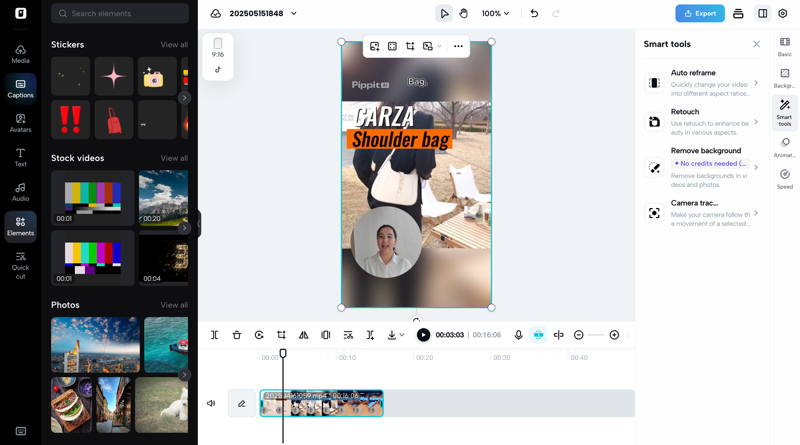Click the split clip icon in timeline toolbar
Image resolution: width=800 pixels, height=445 pixels.
[x=214, y=335]
